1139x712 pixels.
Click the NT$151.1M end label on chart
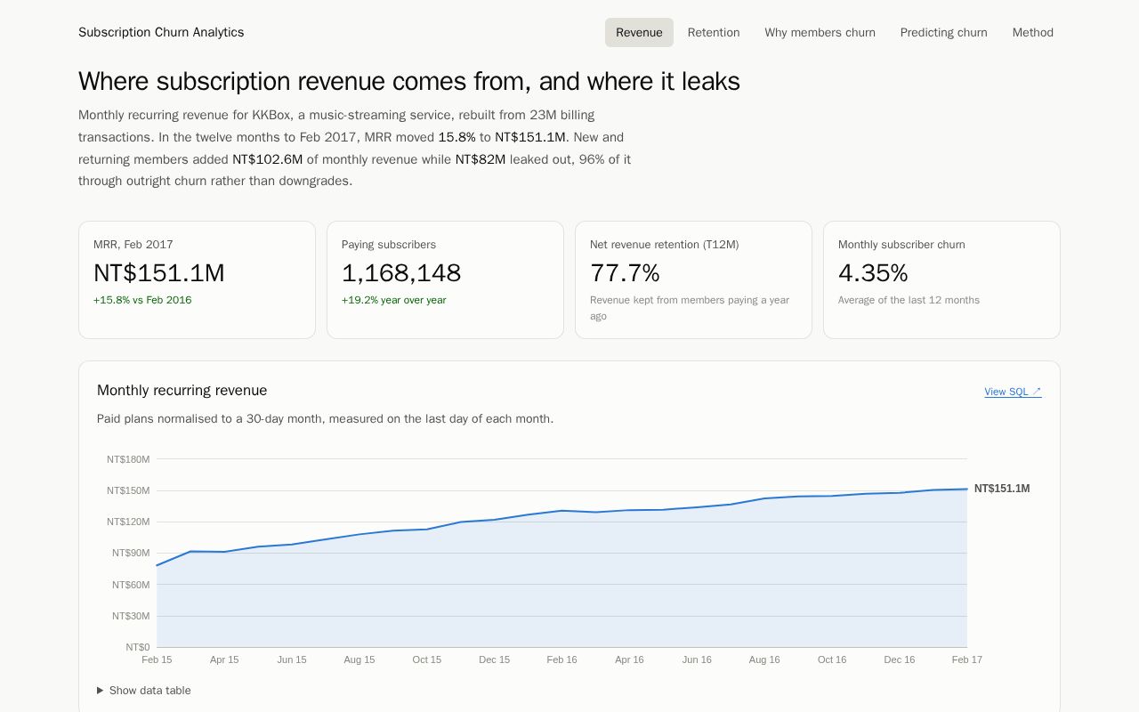[1002, 489]
